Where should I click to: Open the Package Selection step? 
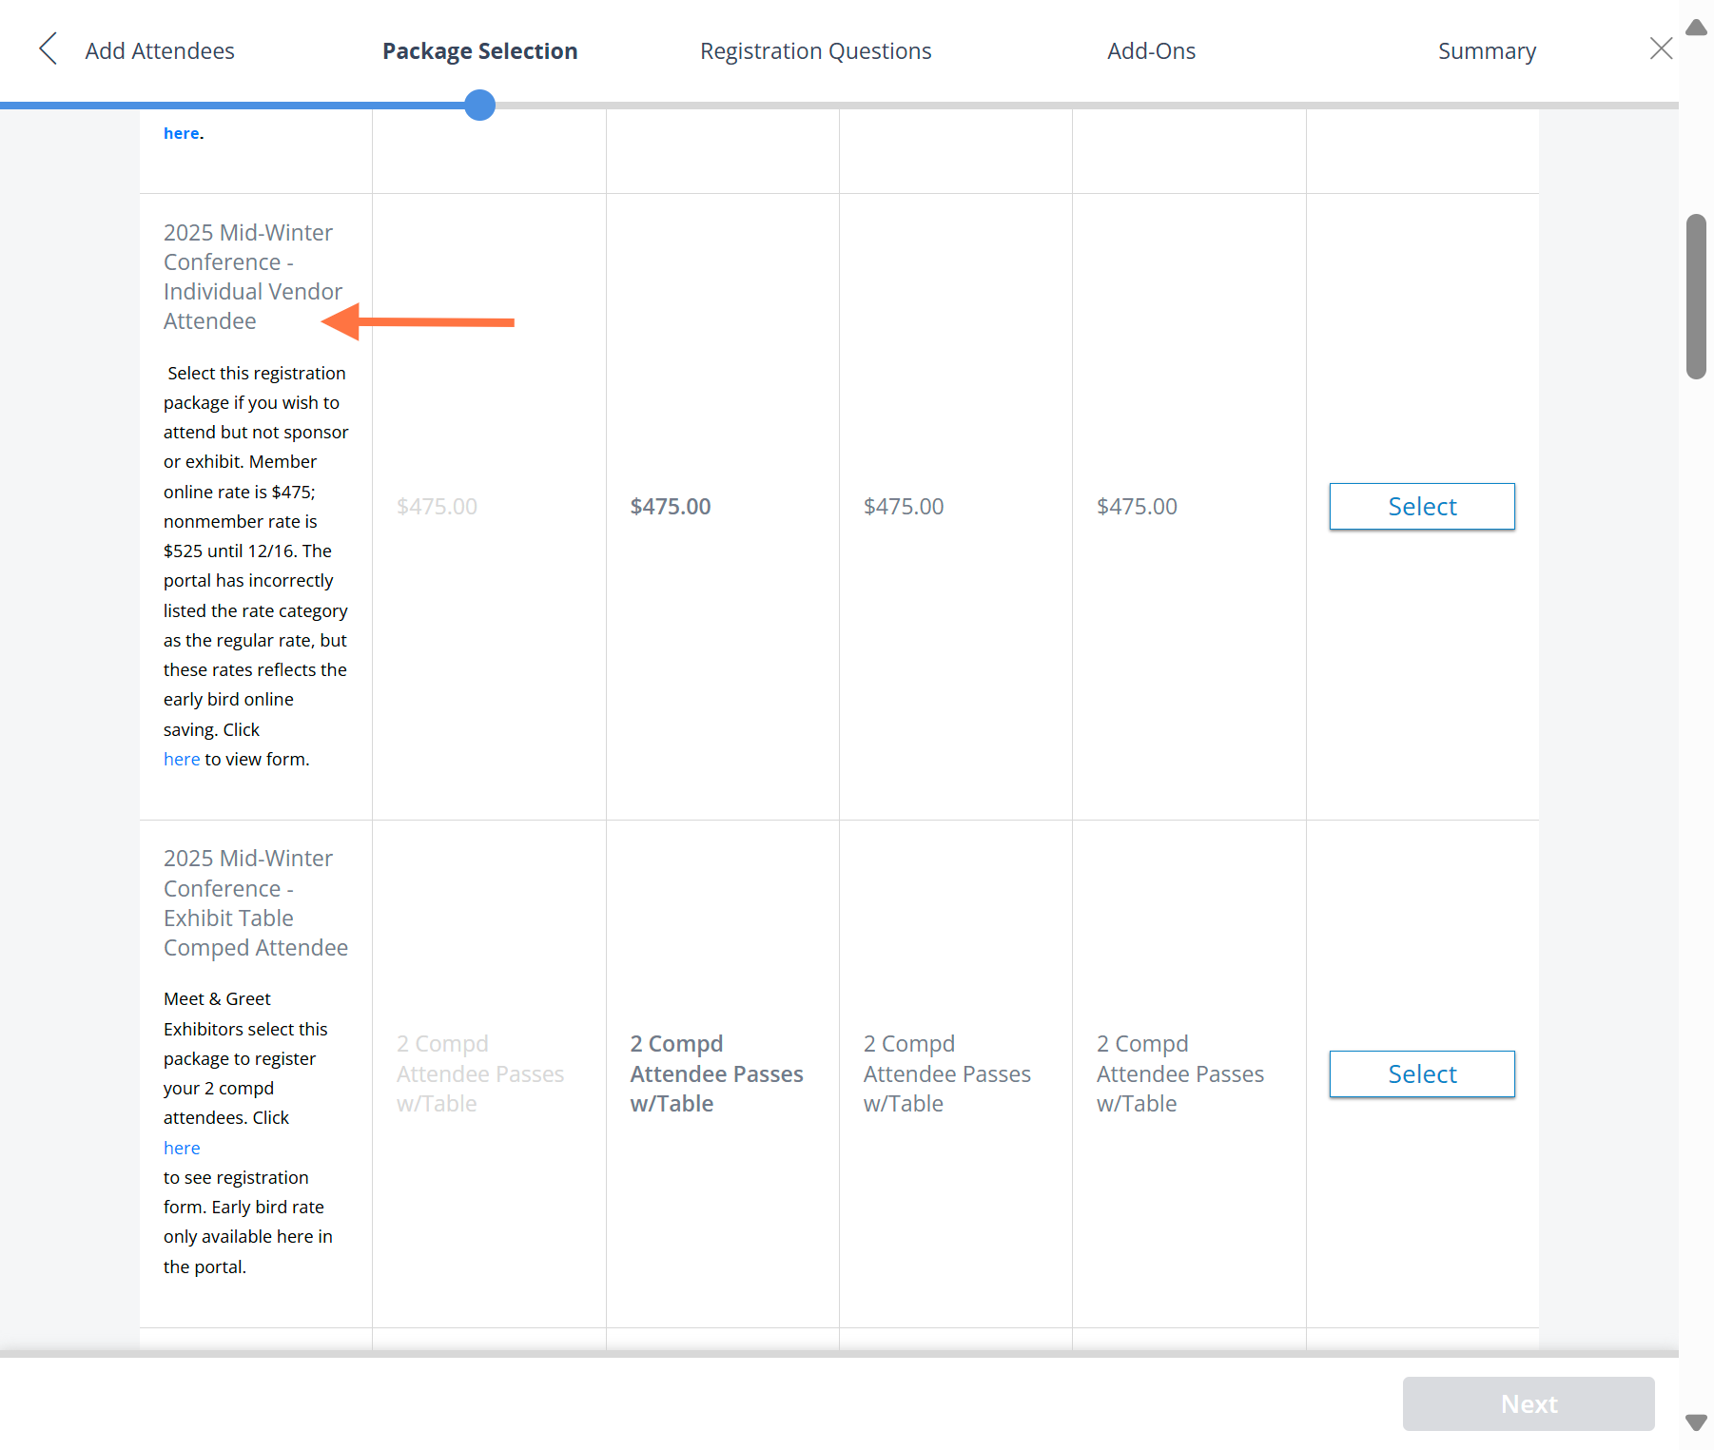point(480,50)
